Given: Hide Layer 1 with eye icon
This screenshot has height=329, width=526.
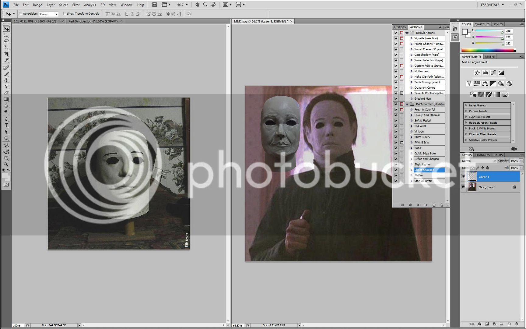Looking at the screenshot, I should (463, 176).
